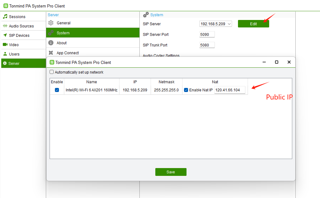
Task: Minimize the network setup dialog
Action: [264, 62]
